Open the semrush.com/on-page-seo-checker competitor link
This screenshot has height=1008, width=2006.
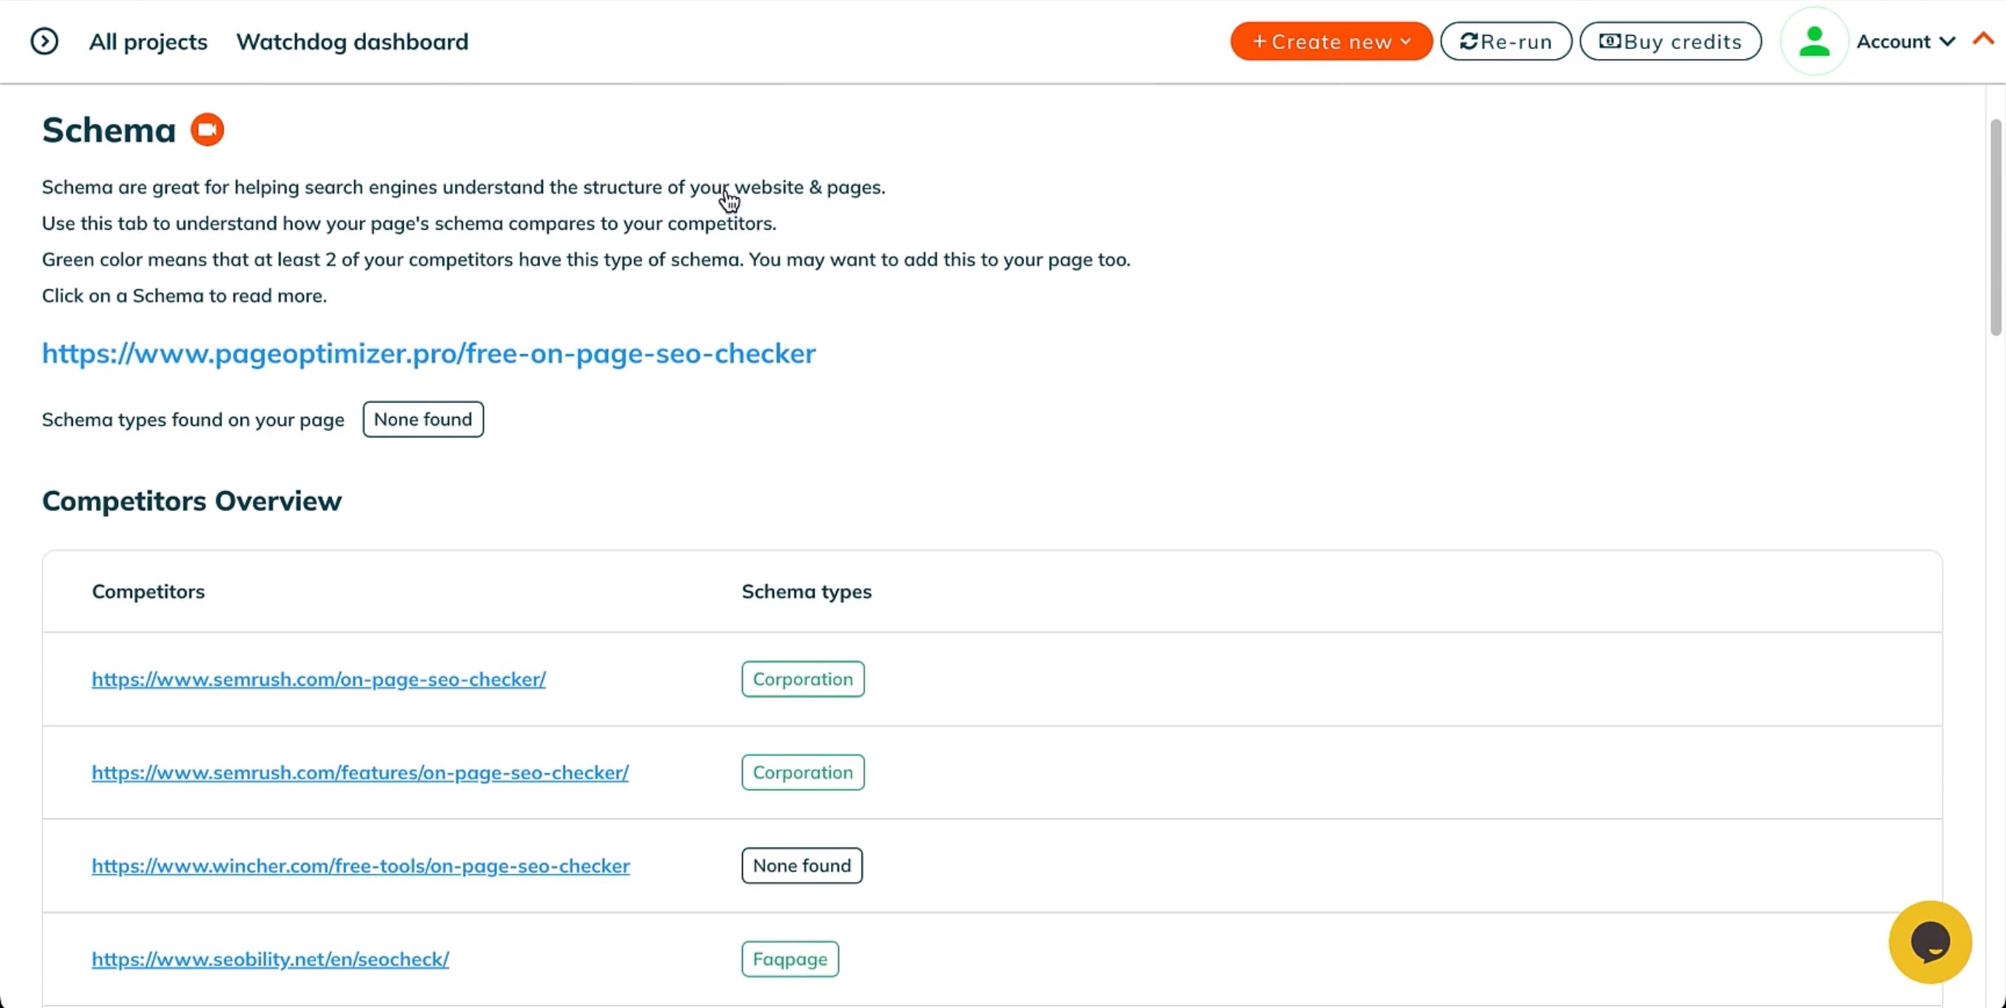point(319,679)
